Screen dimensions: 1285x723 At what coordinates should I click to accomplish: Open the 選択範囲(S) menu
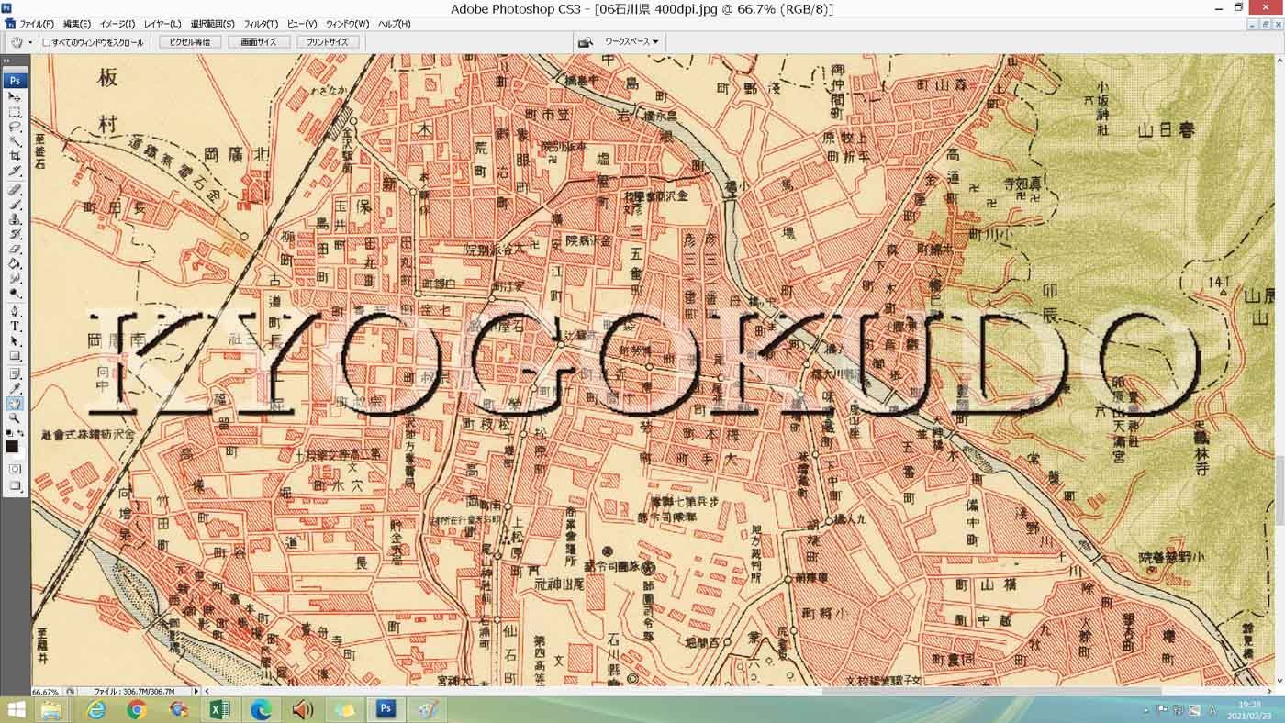coord(212,24)
